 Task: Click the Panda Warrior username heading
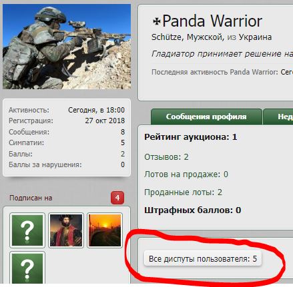212,21
